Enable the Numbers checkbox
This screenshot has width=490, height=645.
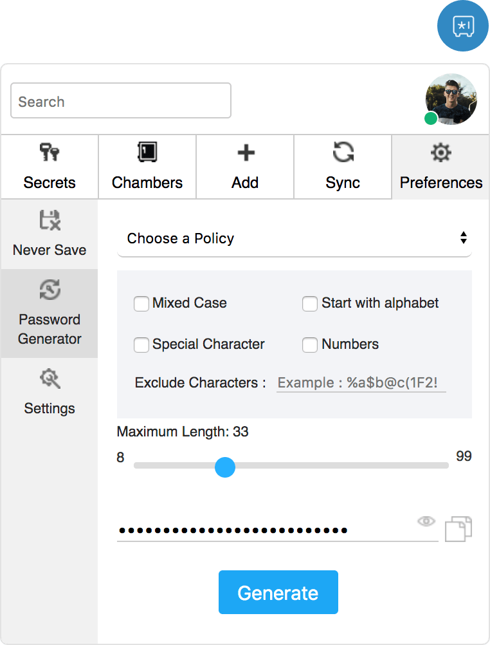pos(309,345)
